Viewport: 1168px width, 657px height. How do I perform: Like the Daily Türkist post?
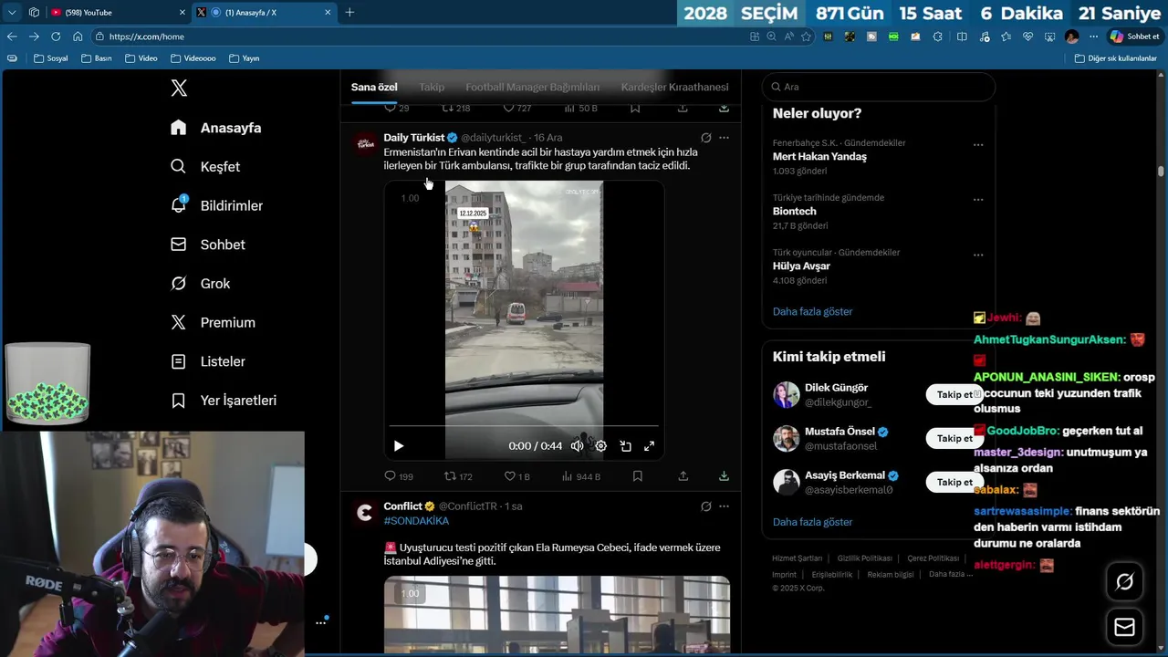tap(516, 476)
